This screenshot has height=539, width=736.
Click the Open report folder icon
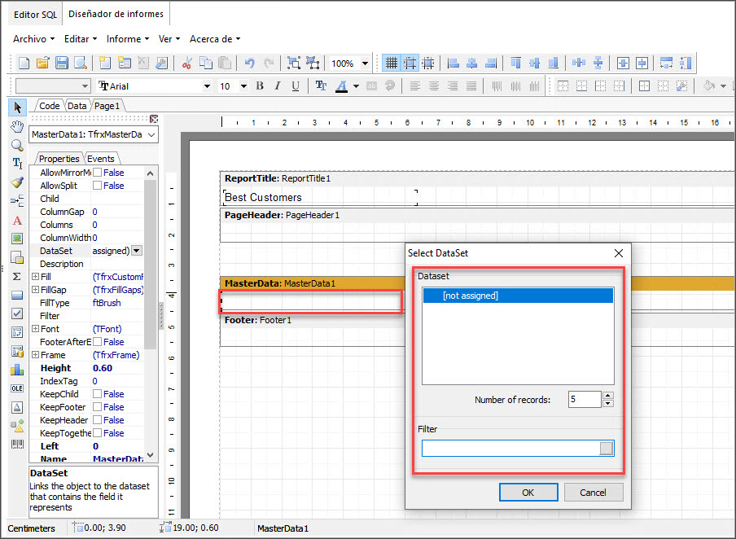(42, 63)
